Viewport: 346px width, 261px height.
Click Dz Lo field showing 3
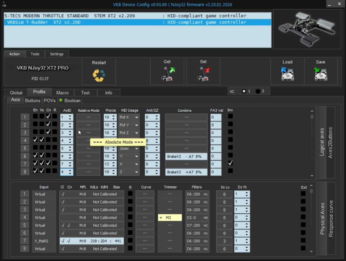tap(224, 241)
